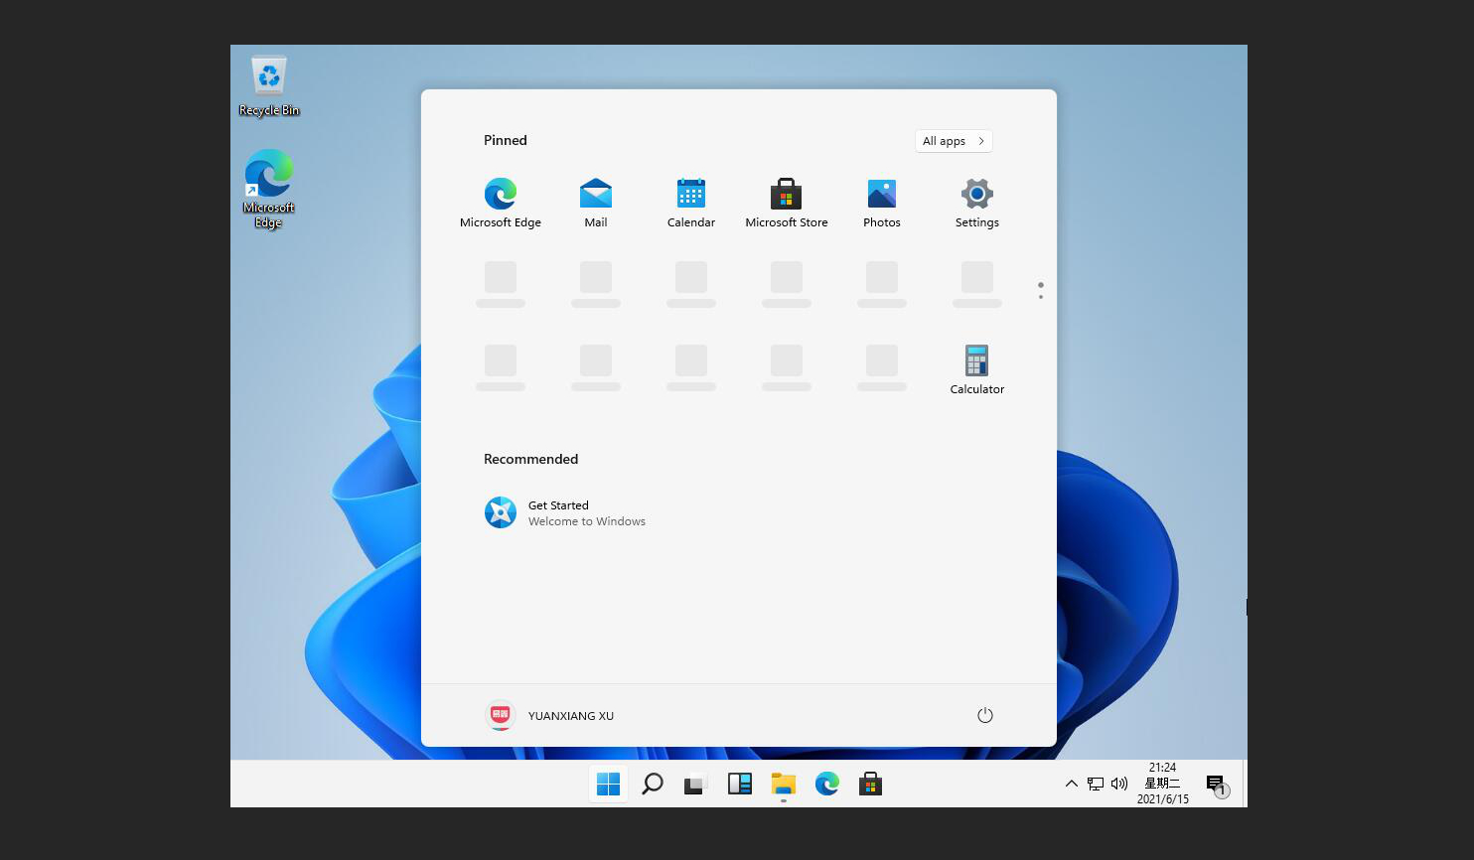This screenshot has height=860, width=1474.
Task: Open File Explorer from the taskbar
Action: [x=784, y=785]
